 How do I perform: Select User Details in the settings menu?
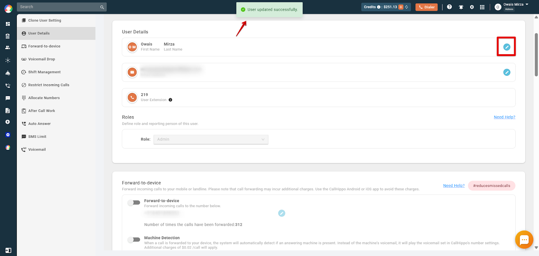(x=56, y=33)
